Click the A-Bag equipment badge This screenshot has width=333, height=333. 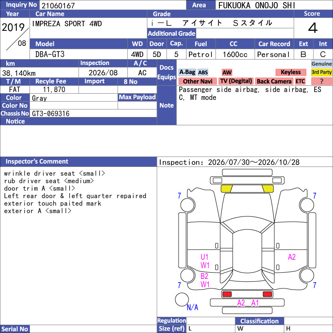coord(187,72)
